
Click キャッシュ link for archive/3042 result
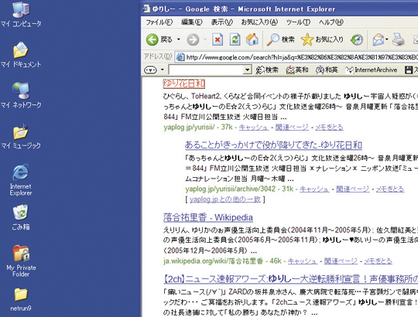(x=314, y=189)
